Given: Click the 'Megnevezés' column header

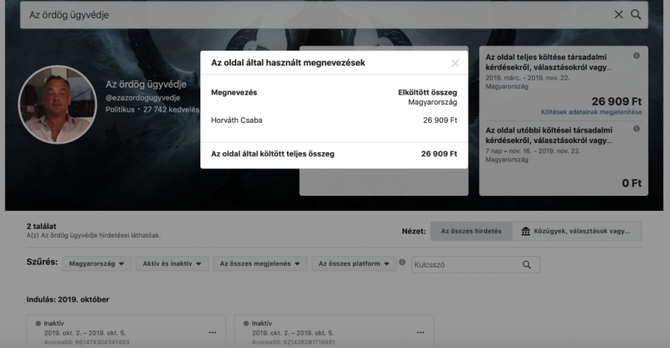Looking at the screenshot, I should click(x=234, y=92).
